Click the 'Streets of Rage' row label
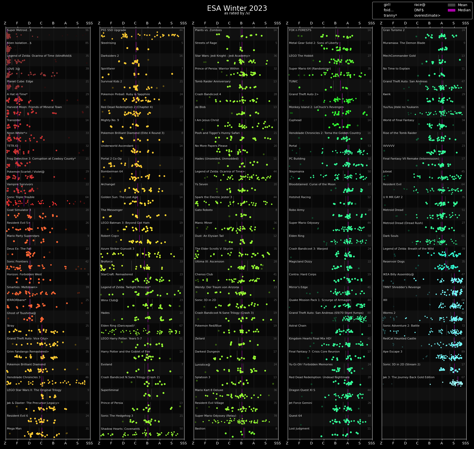The height and width of the screenshot is (449, 474). 206,43
